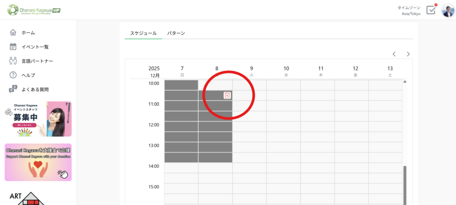
Task: Advance to next week with right chevron
Action: tap(408, 54)
